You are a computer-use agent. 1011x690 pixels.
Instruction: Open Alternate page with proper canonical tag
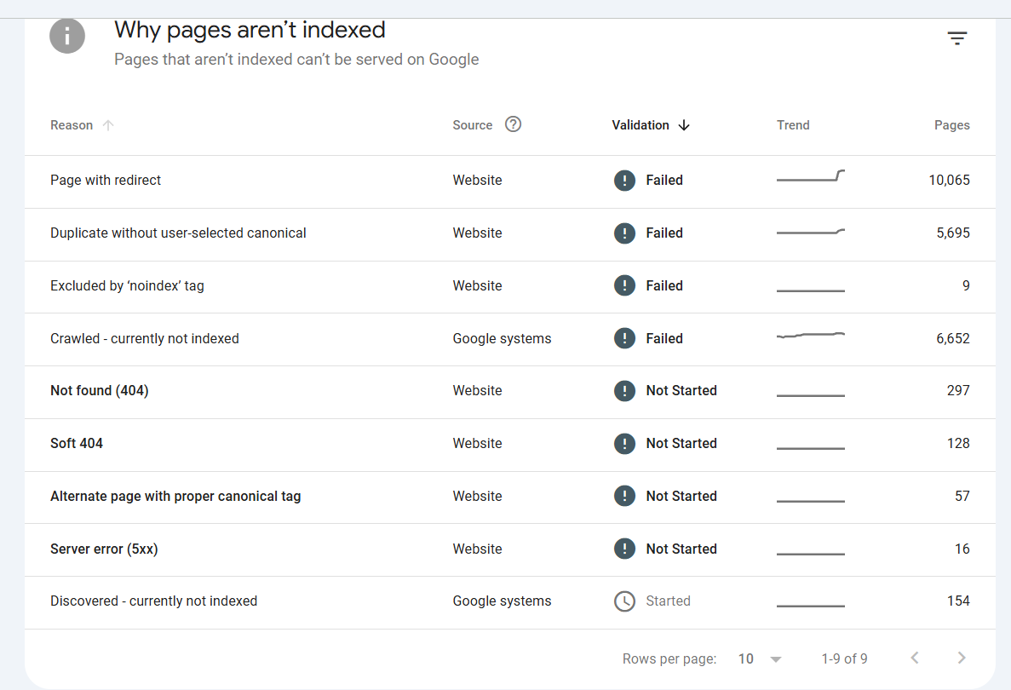510,497
